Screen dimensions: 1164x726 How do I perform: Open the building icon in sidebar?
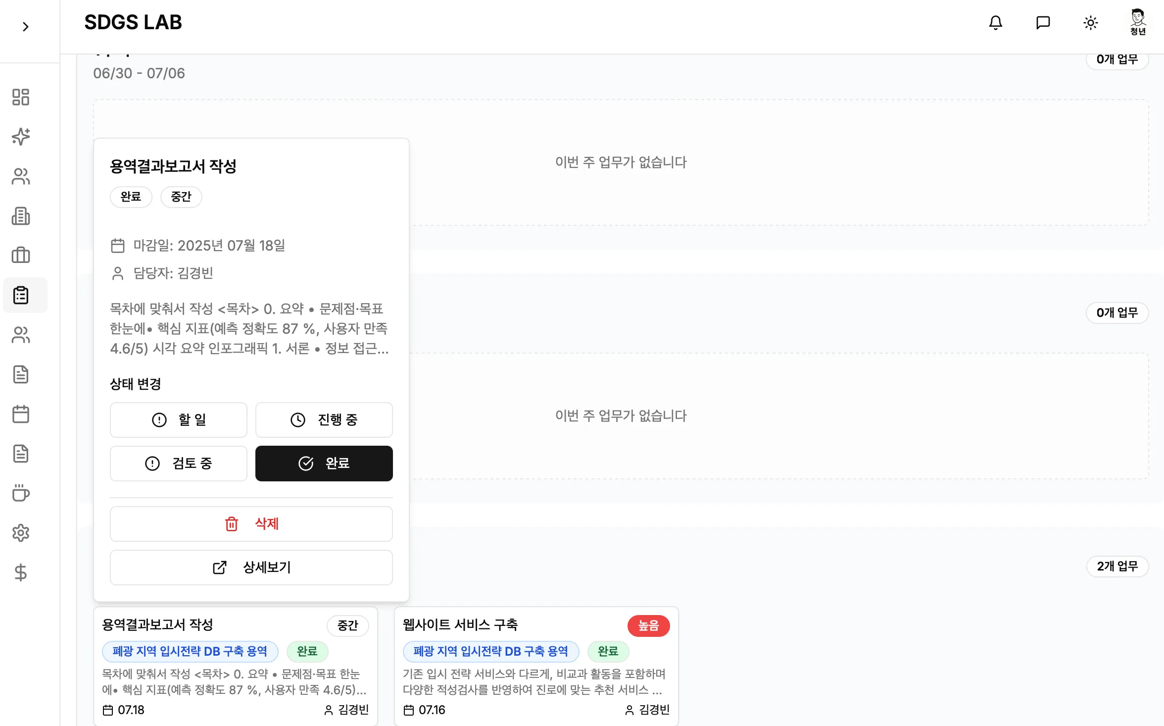coord(21,216)
